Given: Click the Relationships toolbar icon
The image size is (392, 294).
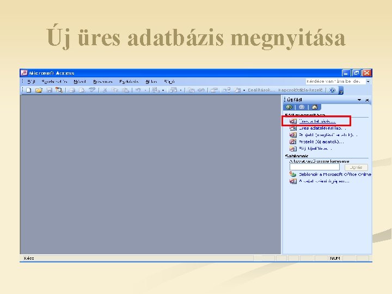Looking at the screenshot, I should 226,90.
